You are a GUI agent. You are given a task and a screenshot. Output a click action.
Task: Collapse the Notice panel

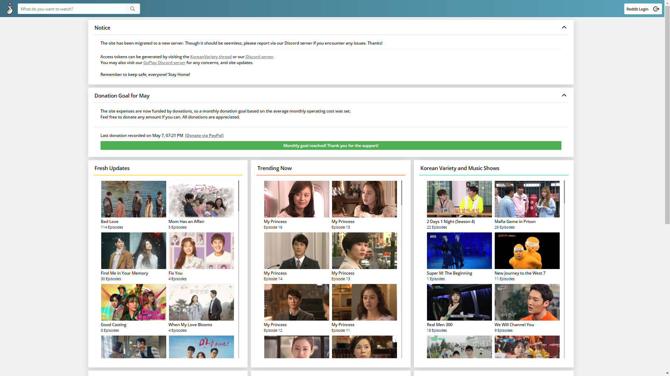coord(564,28)
